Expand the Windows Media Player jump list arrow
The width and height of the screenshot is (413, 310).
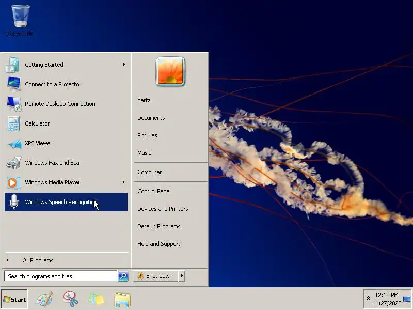pos(123,182)
